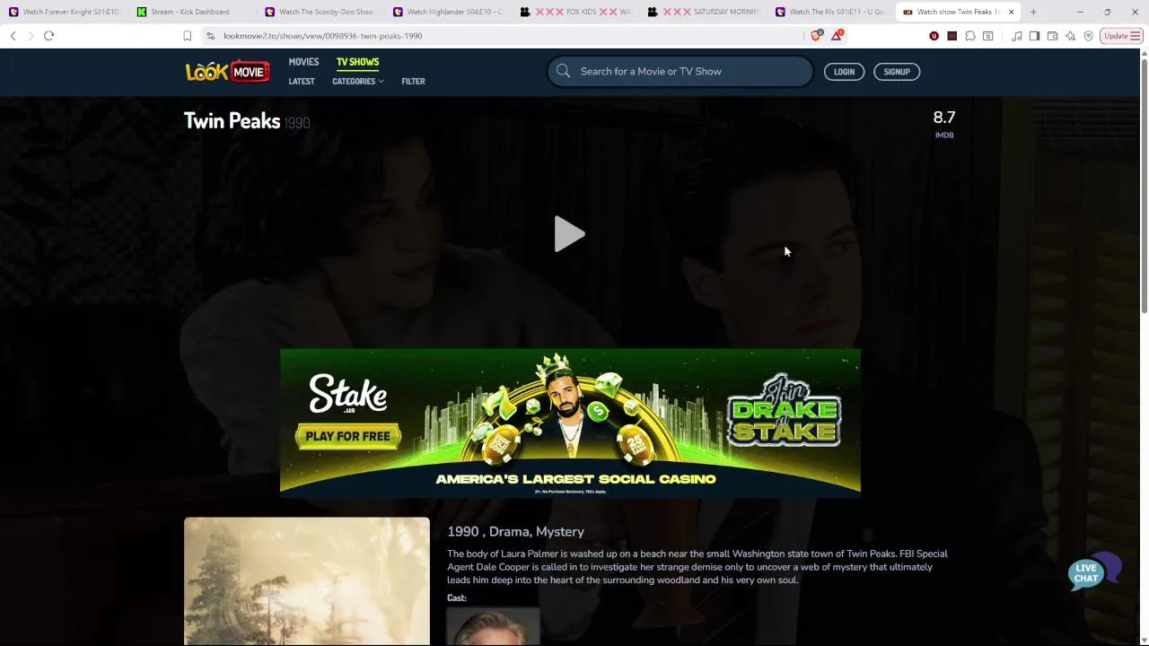Open Brave Shields lion icon
Viewport: 1149px width, 646px height.
(816, 35)
